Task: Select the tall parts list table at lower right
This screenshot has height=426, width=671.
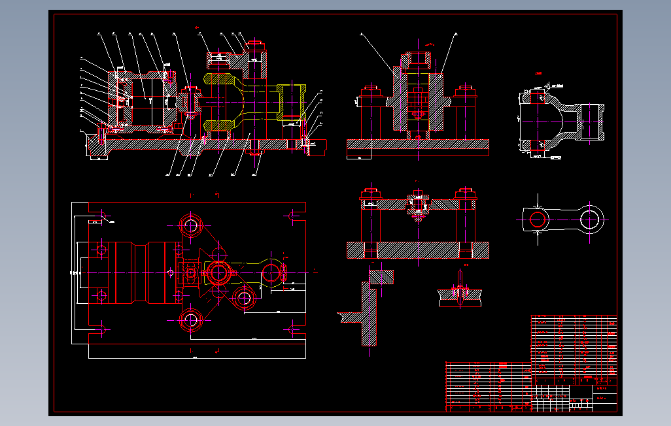Action: 574,350
